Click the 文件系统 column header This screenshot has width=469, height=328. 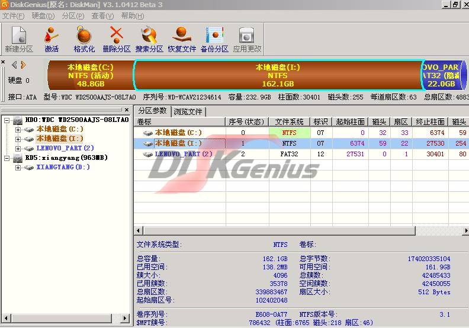coord(289,122)
